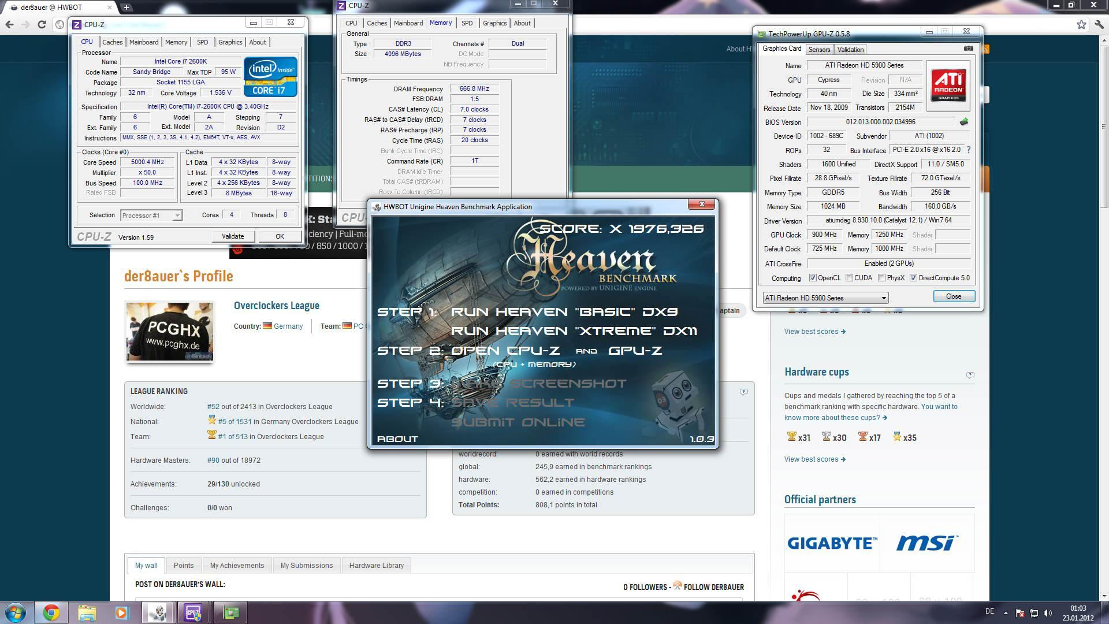
Task: Open Windows Explorer from the taskbar
Action: pyautogui.click(x=87, y=612)
